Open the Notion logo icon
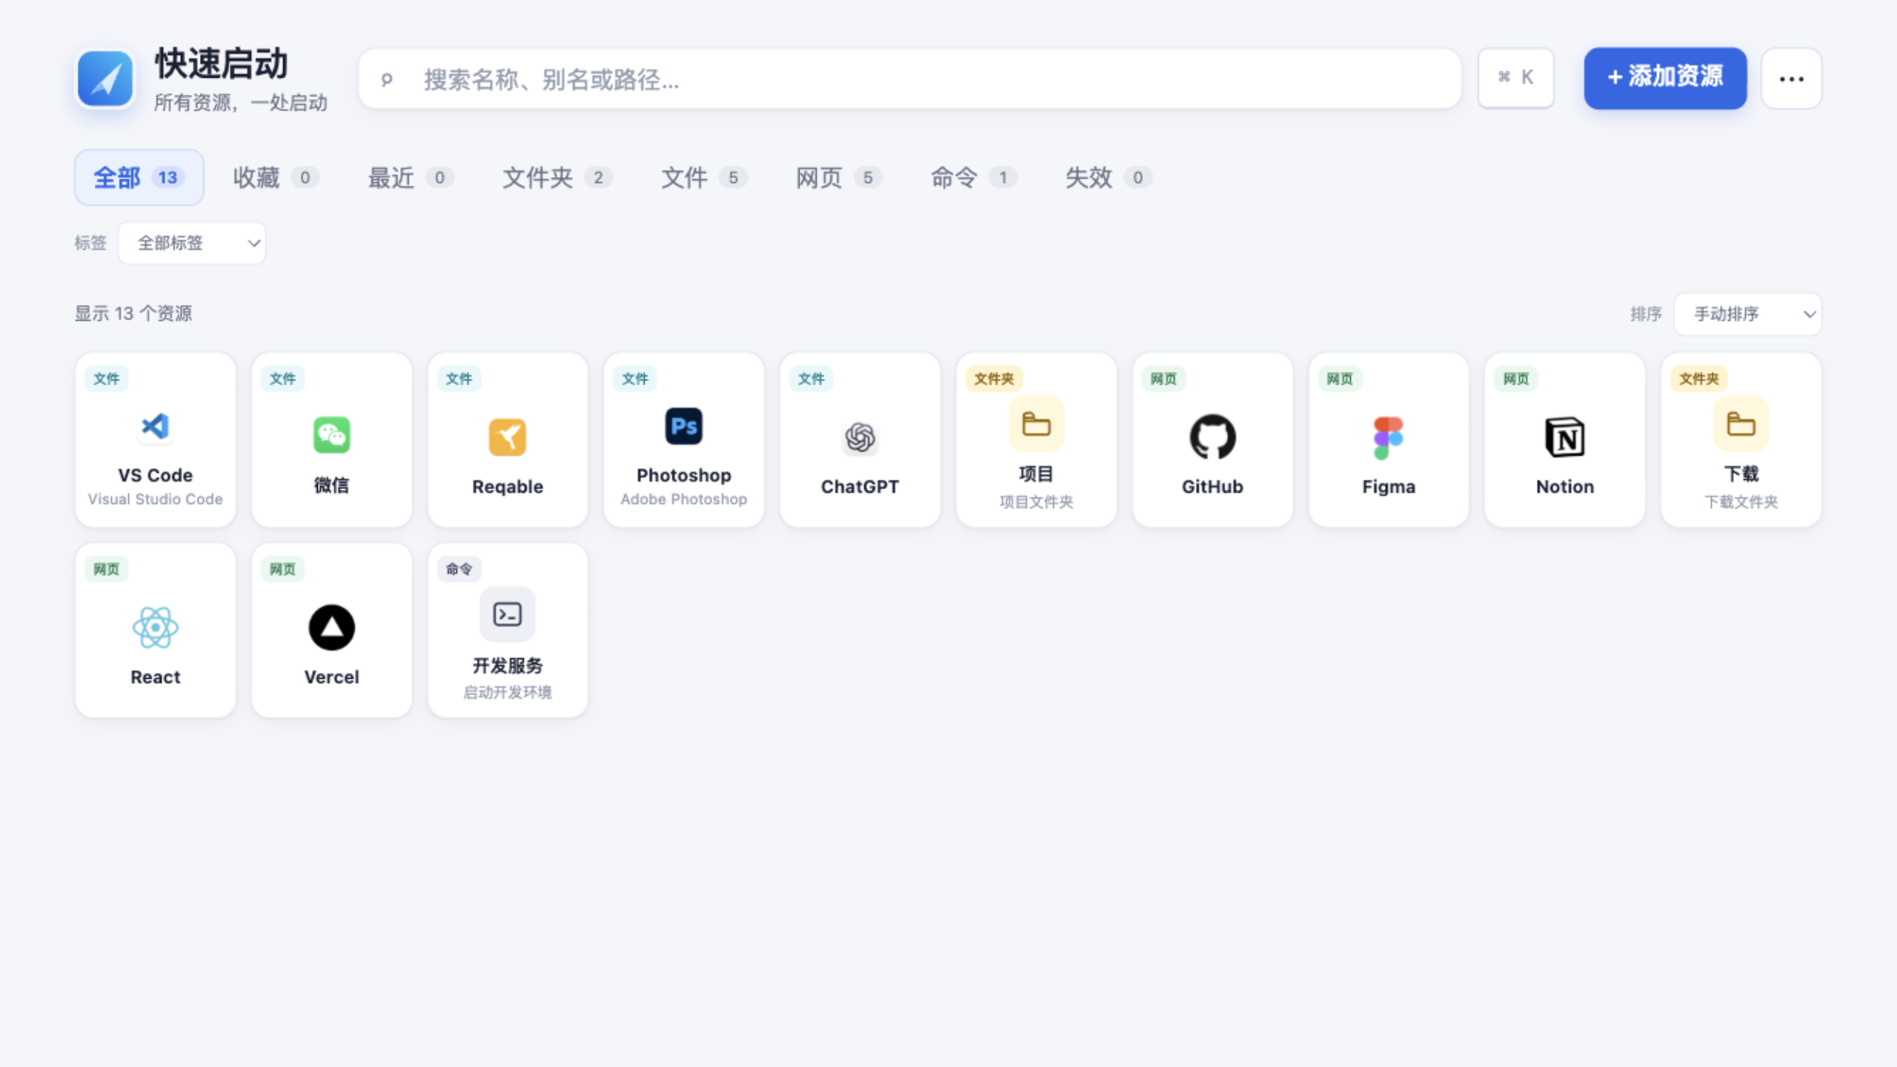The width and height of the screenshot is (1897, 1067). point(1564,437)
